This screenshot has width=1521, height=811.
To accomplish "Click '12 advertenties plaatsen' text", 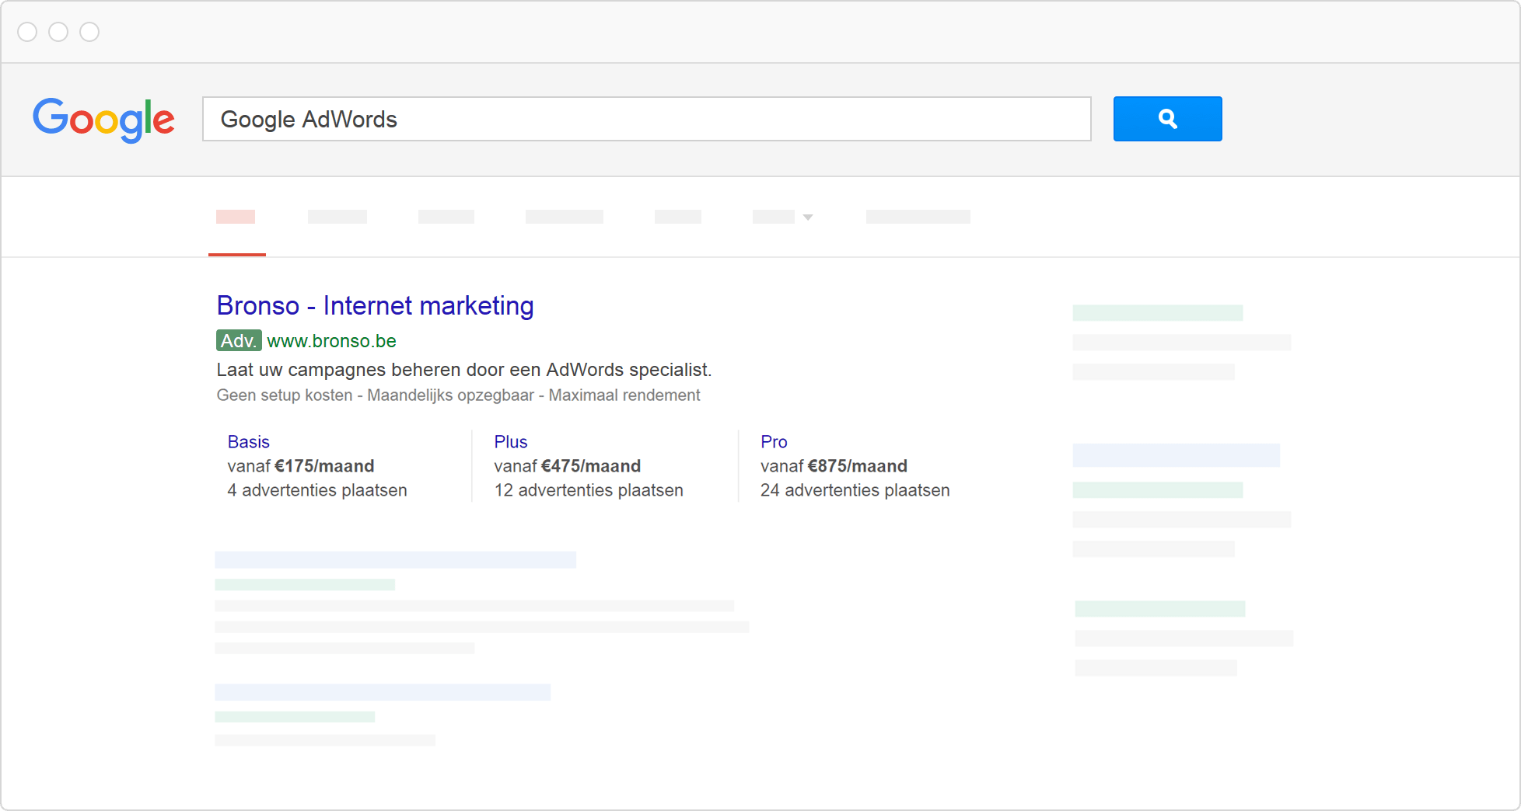I will point(589,490).
